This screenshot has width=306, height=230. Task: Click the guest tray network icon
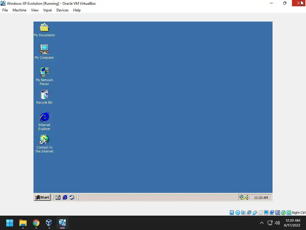coord(242,197)
